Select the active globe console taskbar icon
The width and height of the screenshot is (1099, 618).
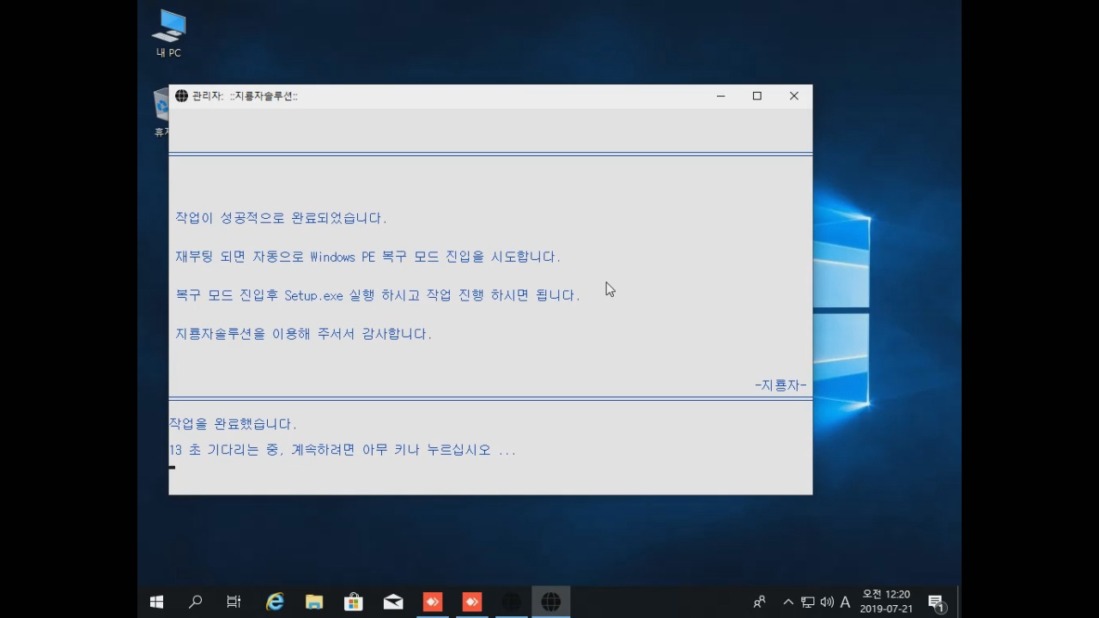coord(551,603)
